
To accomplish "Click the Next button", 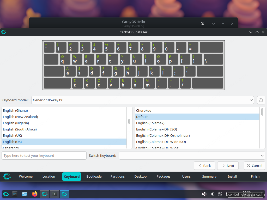I will [228, 166].
